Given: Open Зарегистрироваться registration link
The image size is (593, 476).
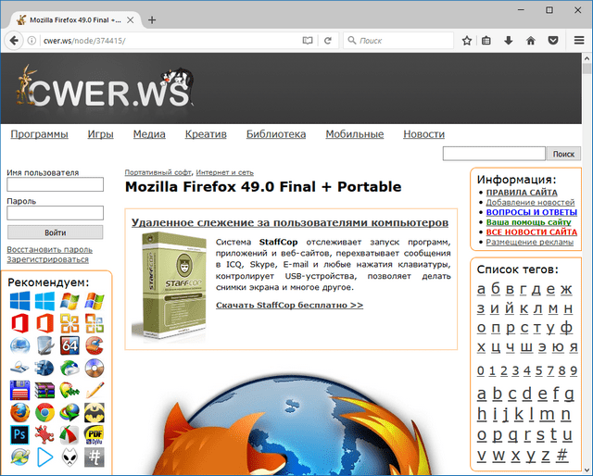Looking at the screenshot, I should tap(47, 259).
